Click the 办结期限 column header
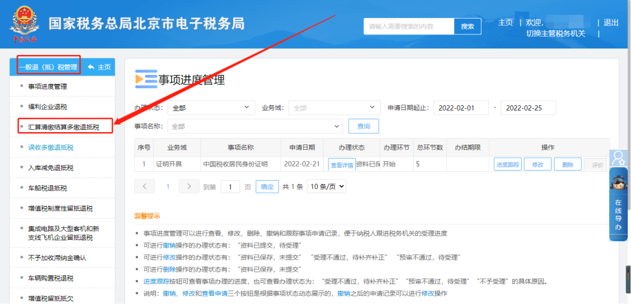The height and width of the screenshot is (304, 631). (x=468, y=148)
